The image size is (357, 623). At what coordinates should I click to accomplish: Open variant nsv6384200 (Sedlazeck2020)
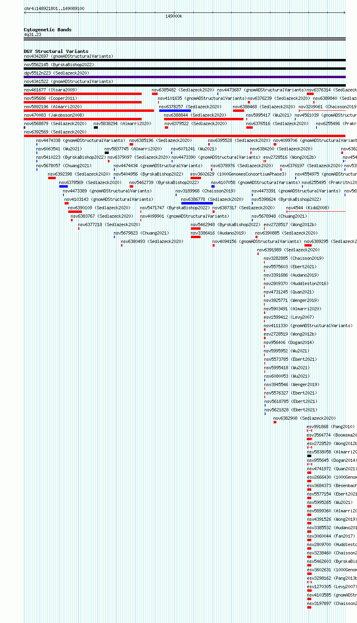coord(281,149)
